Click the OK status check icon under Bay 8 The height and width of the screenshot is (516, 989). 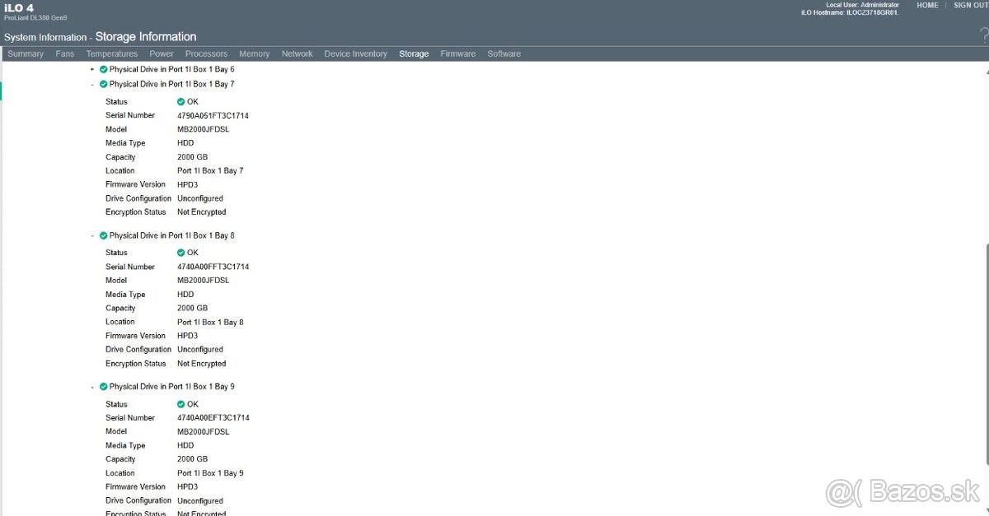click(181, 253)
